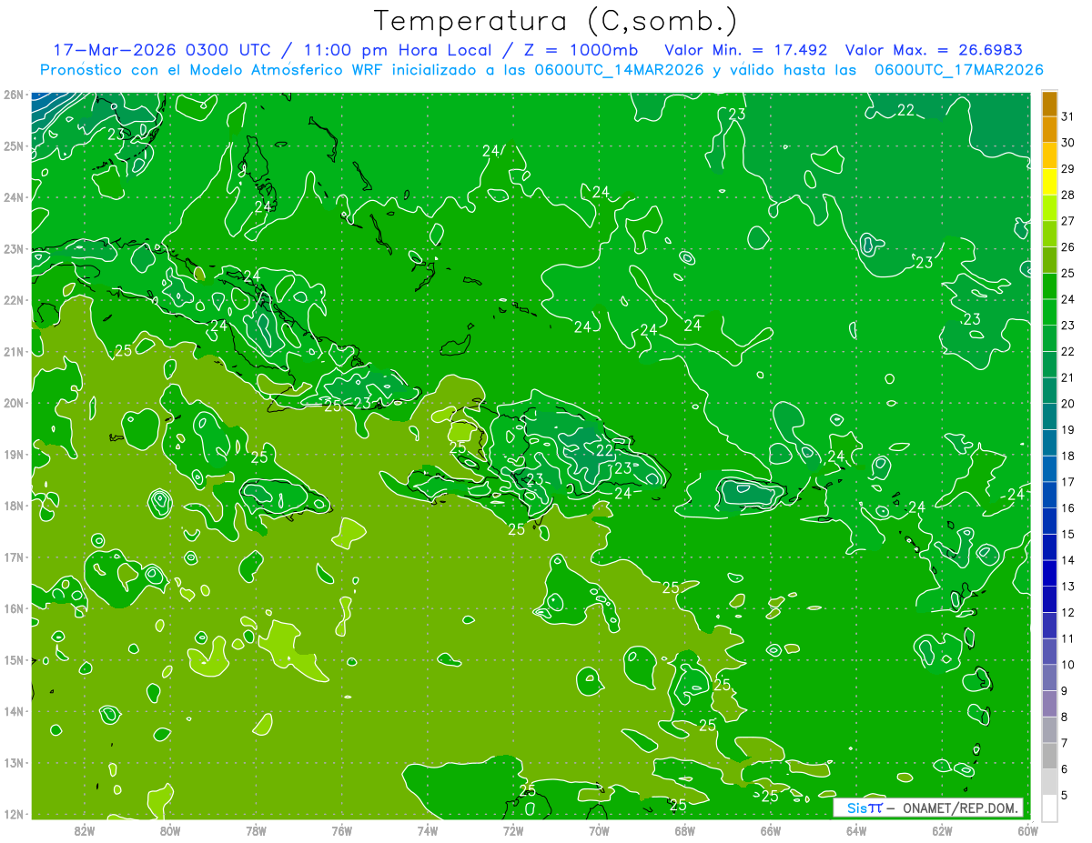This screenshot has height=843, width=1092.
Task: Click the '20N' latitude axis label
Action: [13, 403]
